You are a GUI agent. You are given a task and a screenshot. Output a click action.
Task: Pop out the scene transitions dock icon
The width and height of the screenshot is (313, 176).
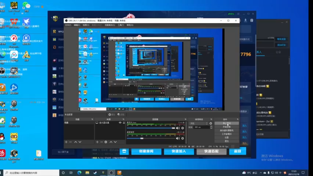[211, 119]
